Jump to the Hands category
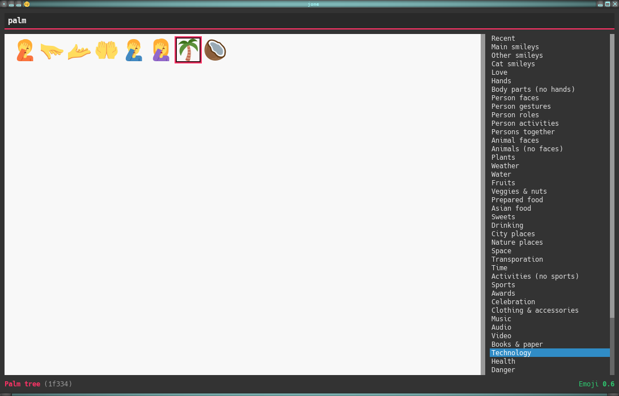 [x=549, y=81]
